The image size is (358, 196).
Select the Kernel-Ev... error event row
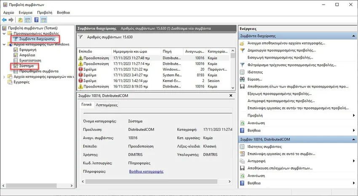pos(153,81)
